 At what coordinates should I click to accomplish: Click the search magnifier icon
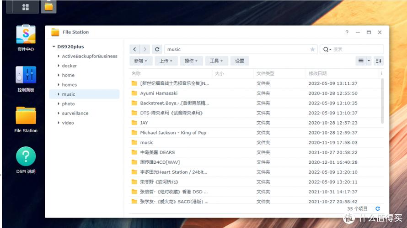click(326, 49)
